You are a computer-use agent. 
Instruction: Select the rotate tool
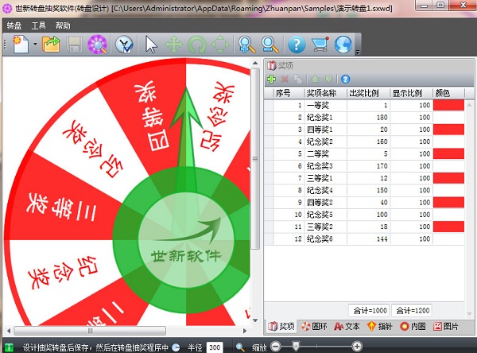tap(197, 45)
